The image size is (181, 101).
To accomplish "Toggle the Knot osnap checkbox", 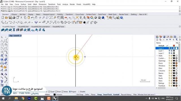I will (x=56, y=92).
